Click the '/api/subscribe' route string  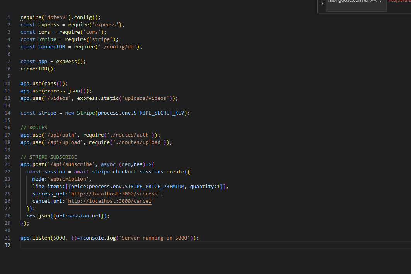coord(71,164)
